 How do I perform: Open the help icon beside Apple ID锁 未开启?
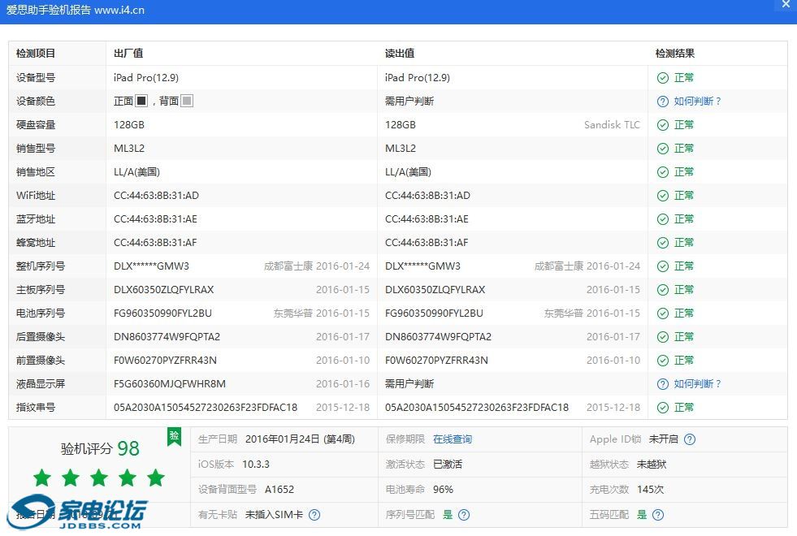pos(690,439)
